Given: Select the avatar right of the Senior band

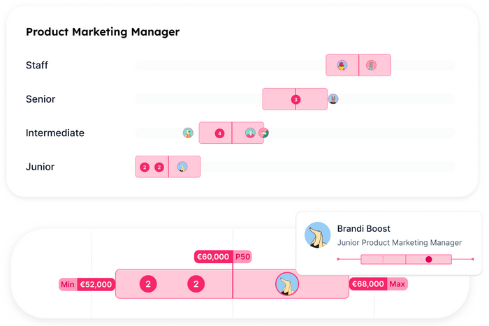Looking at the screenshot, I should pyautogui.click(x=333, y=99).
